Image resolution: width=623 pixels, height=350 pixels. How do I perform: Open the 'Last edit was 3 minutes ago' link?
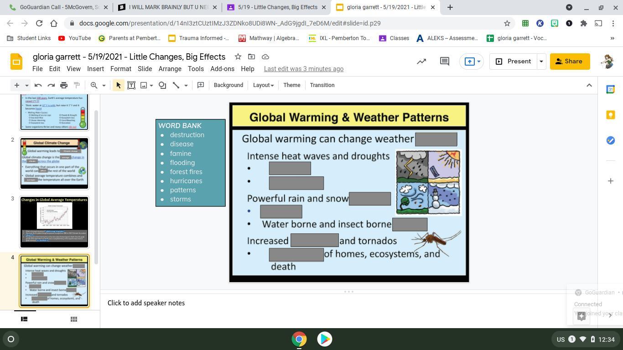pos(303,69)
